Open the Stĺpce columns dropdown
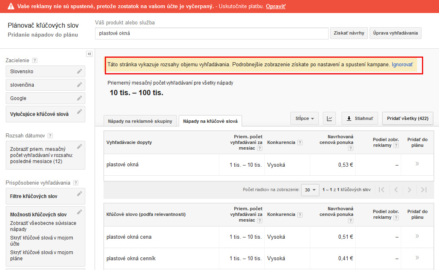439x270 pixels. [305, 118]
